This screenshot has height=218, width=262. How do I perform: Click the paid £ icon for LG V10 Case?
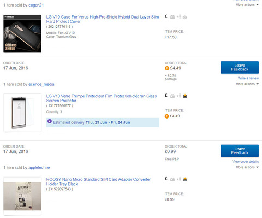coord(166,16)
